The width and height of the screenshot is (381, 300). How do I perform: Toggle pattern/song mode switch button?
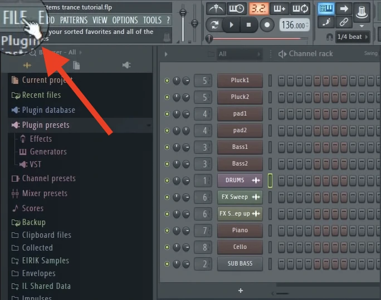coord(213,25)
